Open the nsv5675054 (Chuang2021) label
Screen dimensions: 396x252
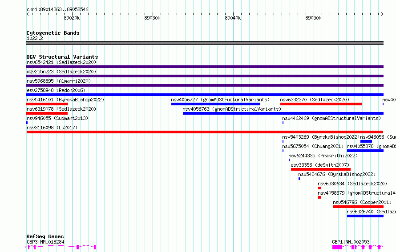click(x=313, y=146)
